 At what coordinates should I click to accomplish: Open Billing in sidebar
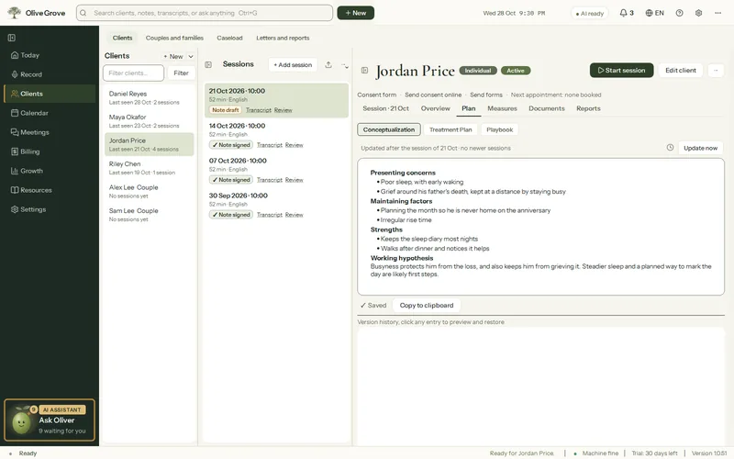[50, 151]
